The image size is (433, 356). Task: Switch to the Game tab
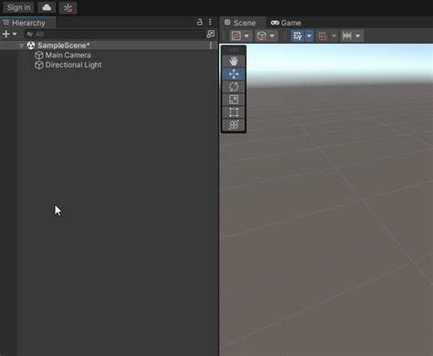[x=286, y=23]
